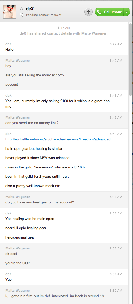Click the Call Phone button
The height and width of the screenshot is (304, 133).
109,12
